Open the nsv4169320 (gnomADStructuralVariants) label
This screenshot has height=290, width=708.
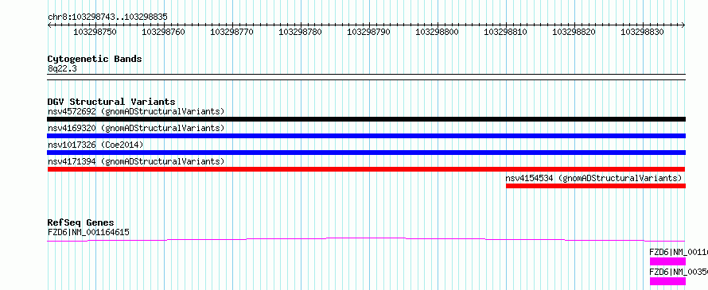tap(136, 128)
